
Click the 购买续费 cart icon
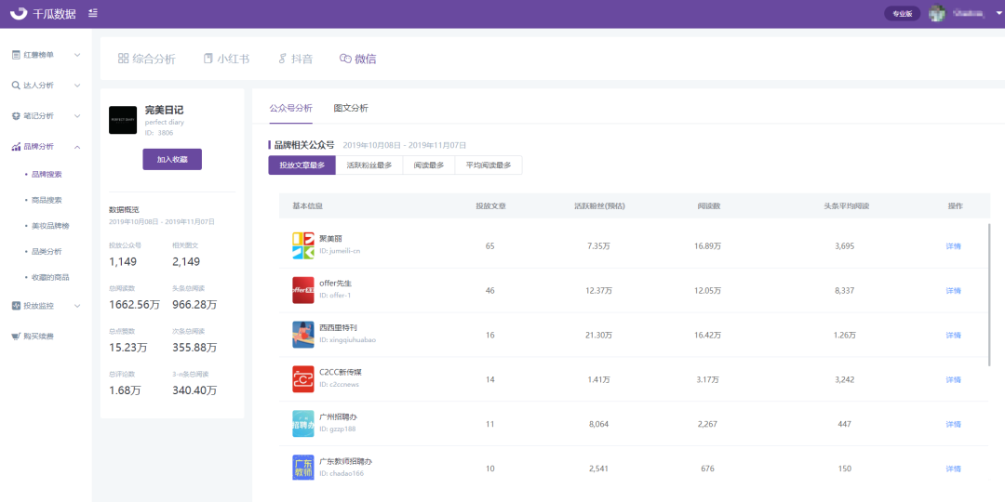(x=16, y=337)
